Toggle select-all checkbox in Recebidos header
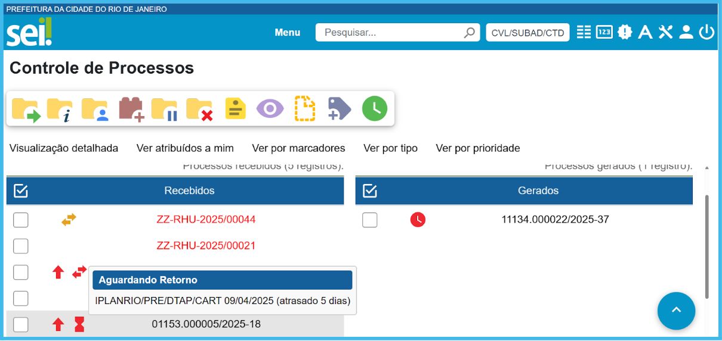 point(21,191)
